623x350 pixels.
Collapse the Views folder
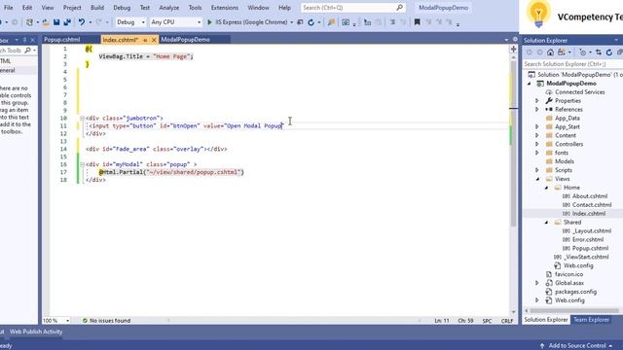[x=537, y=179]
